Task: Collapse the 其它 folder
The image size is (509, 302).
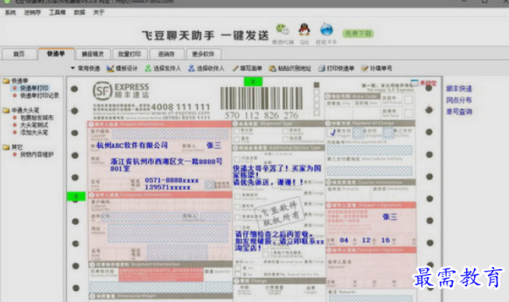Action: tap(13, 147)
